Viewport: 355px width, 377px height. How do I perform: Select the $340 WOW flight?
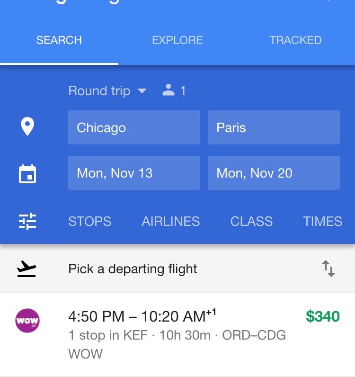[189, 334]
